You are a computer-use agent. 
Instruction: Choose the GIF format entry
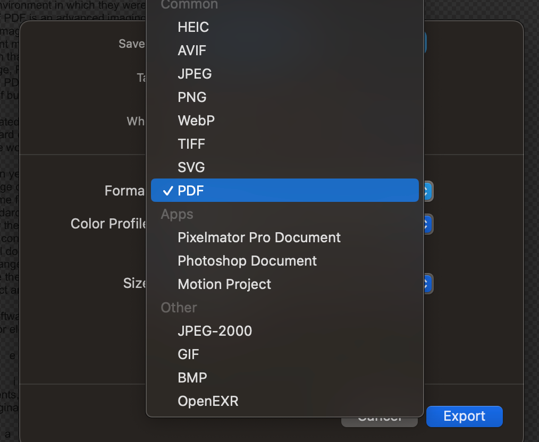[284, 354]
